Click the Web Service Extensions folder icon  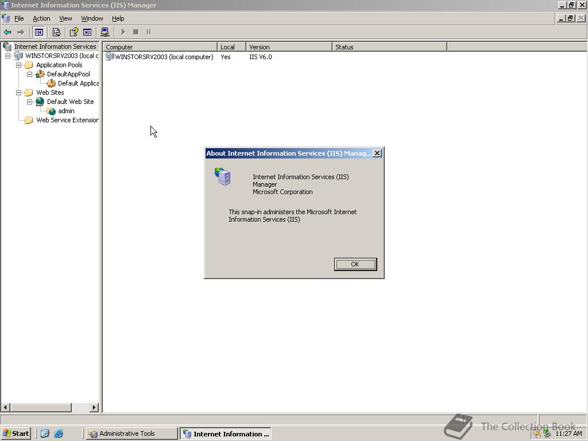coord(29,121)
